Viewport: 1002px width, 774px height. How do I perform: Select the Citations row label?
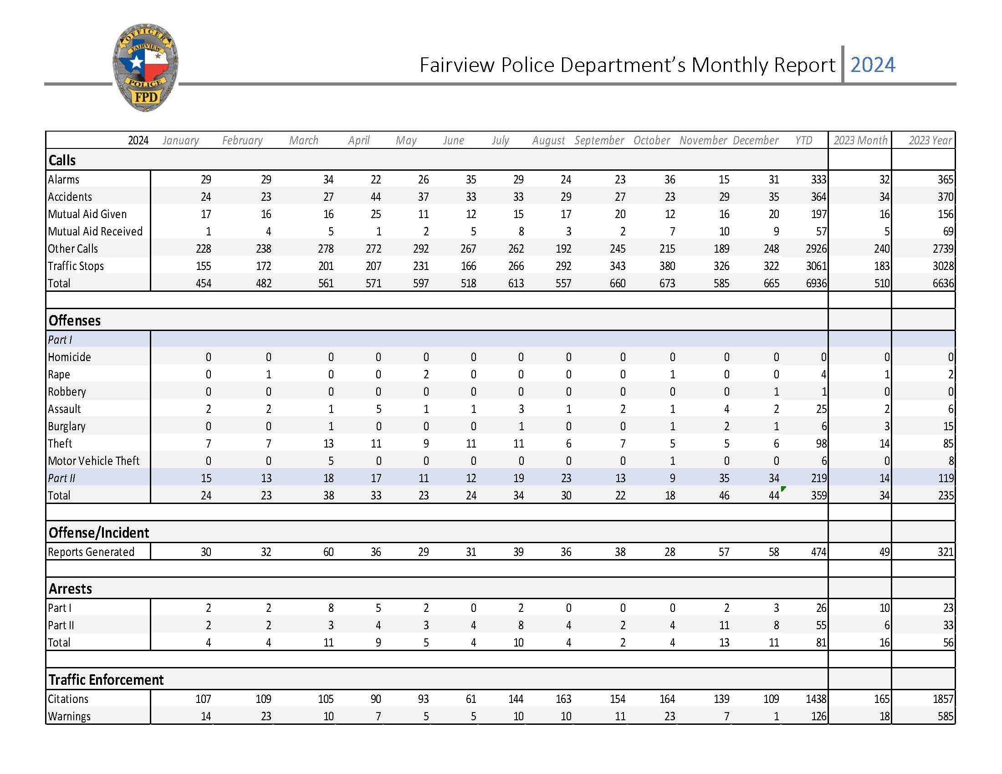tap(68, 699)
